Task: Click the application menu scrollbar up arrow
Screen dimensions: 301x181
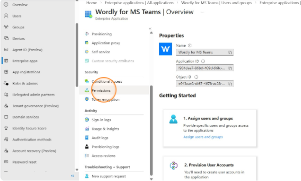Action: pyautogui.click(x=151, y=33)
